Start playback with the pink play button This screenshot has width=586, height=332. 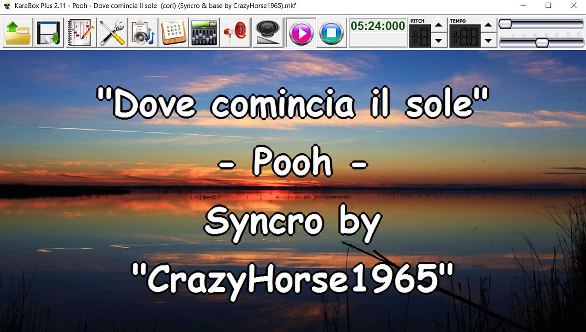click(x=301, y=33)
